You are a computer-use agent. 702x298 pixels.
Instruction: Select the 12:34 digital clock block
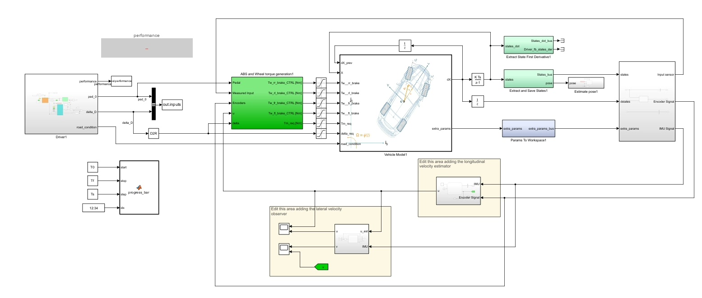click(93, 208)
